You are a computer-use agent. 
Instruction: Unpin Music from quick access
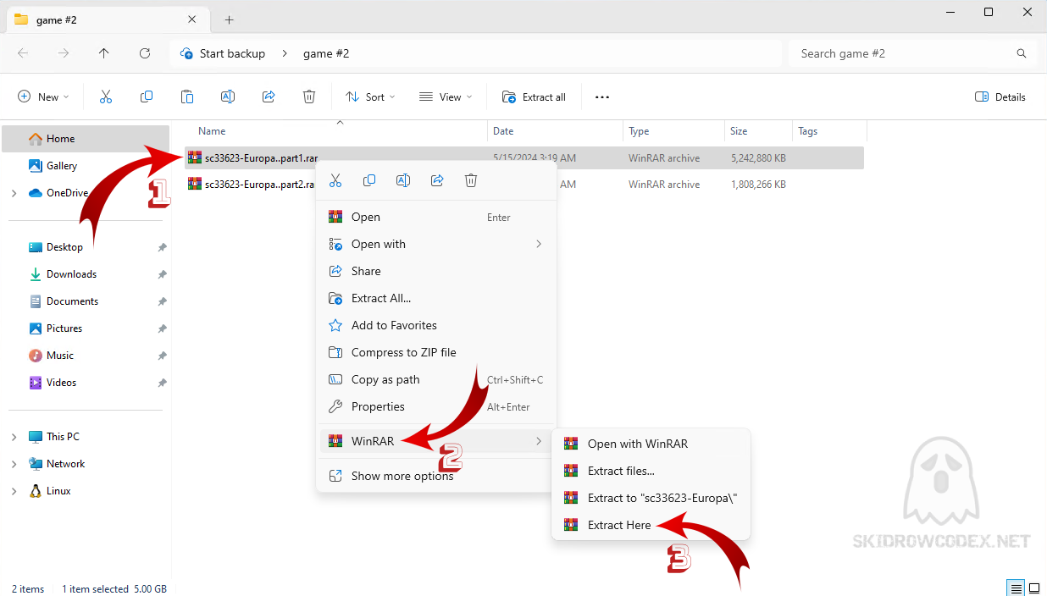[x=162, y=356]
